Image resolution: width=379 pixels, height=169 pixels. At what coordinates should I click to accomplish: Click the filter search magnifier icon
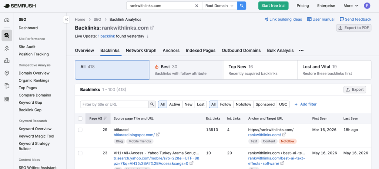(x=152, y=104)
